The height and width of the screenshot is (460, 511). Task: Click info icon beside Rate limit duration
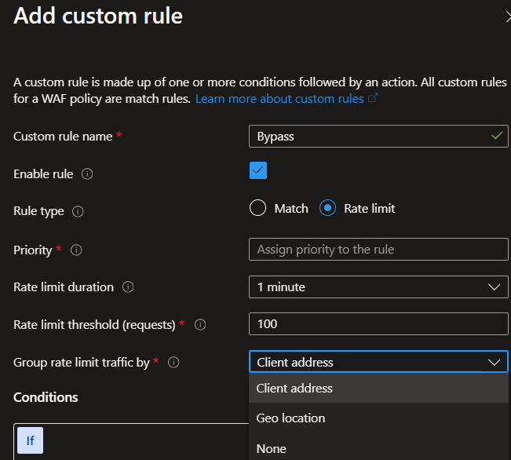tap(128, 287)
